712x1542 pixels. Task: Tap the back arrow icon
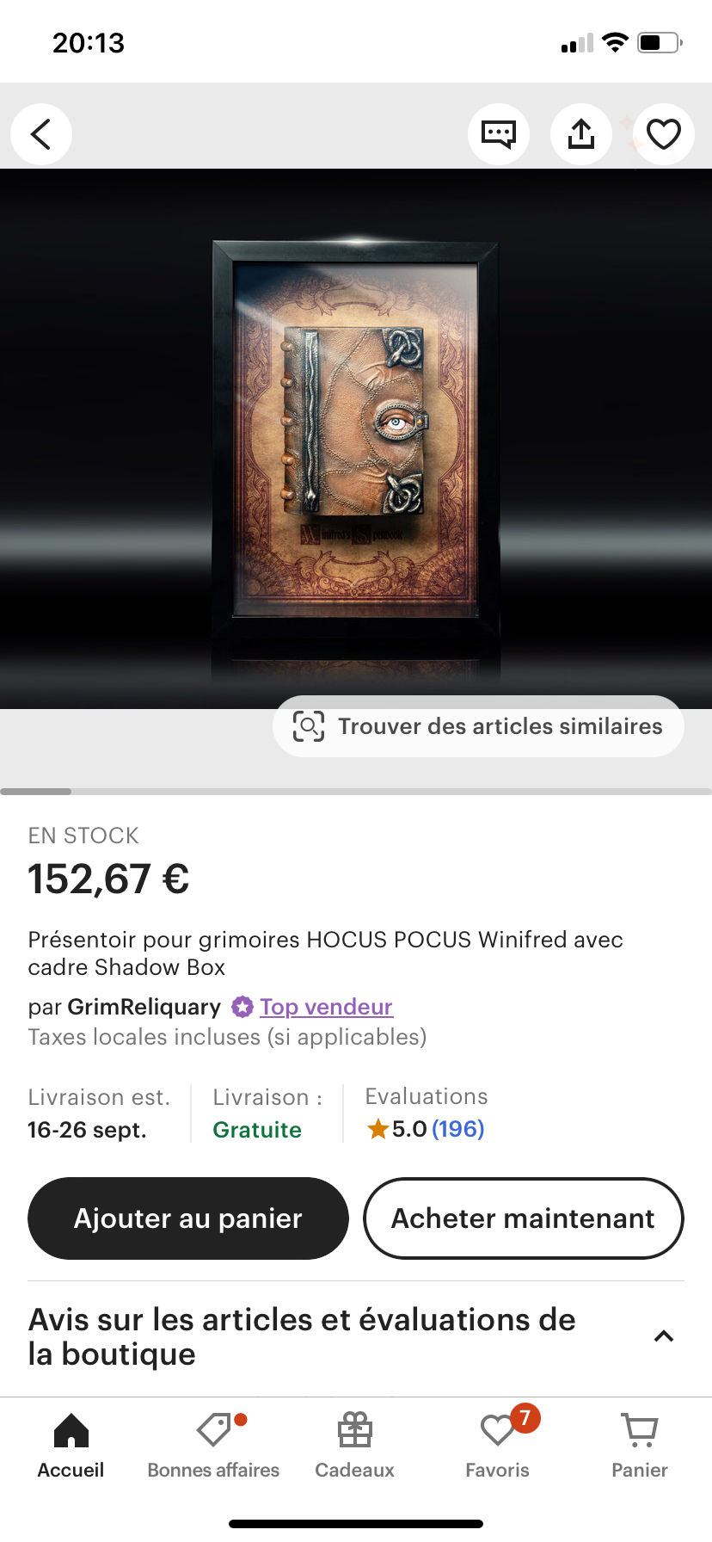(41, 134)
